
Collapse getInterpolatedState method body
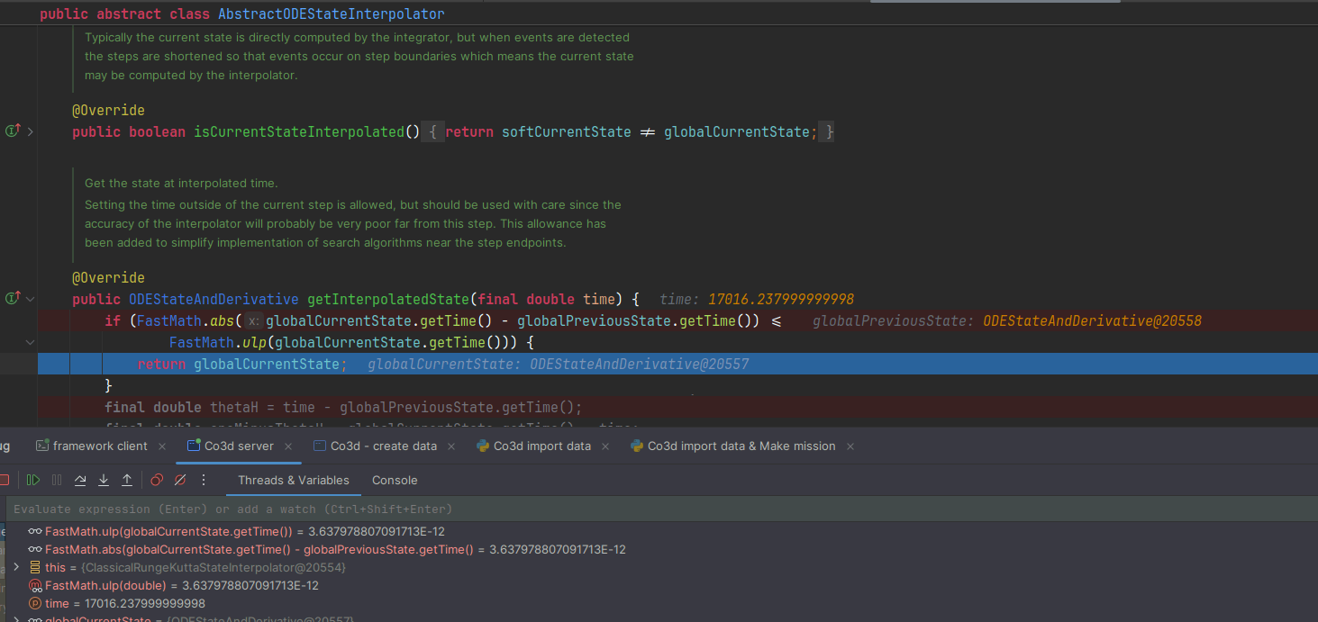coord(31,299)
